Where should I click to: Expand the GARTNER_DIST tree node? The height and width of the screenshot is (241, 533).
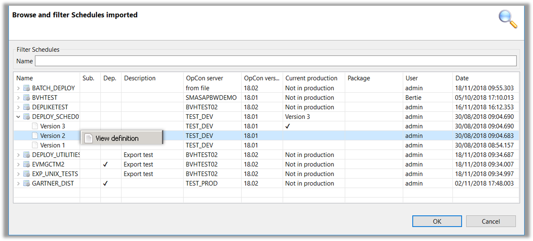(18, 183)
